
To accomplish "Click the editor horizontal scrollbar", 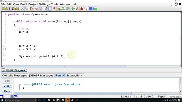I will [x=64, y=66].
